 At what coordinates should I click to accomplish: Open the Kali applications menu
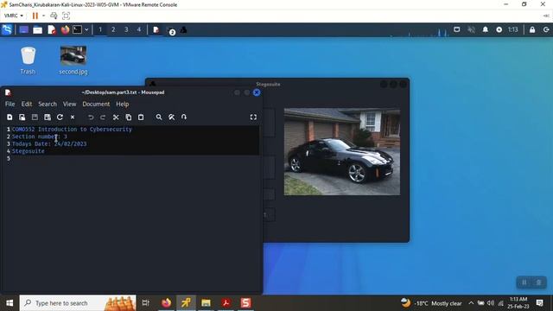click(7, 29)
